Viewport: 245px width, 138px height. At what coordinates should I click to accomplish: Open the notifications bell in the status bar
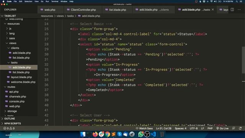coord(240,128)
